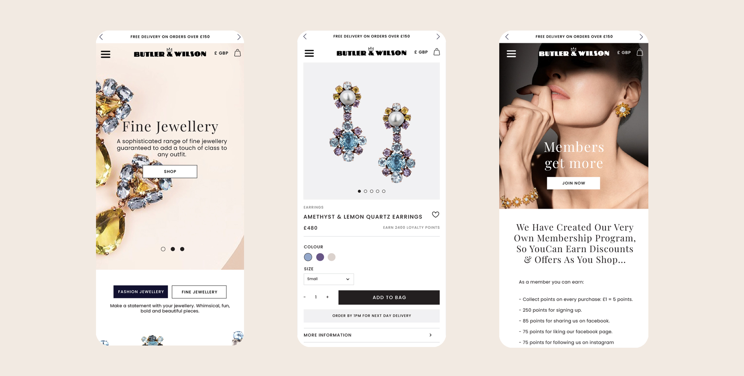Switch to Fine Jewellery tab
744x376 pixels.
tap(199, 292)
